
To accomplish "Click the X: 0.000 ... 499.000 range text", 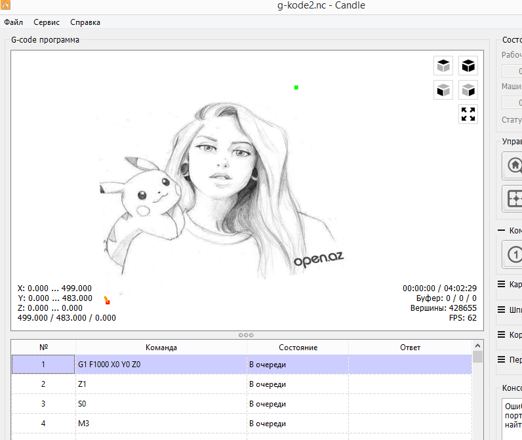I will click(54, 289).
